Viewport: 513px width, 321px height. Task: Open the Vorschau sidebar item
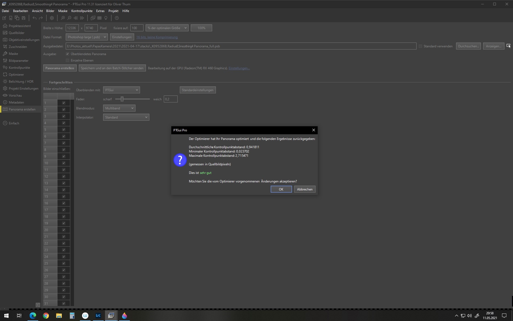tap(15, 95)
